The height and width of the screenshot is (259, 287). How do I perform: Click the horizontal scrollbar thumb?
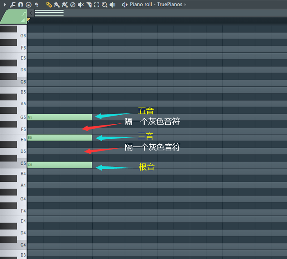pos(49,13)
